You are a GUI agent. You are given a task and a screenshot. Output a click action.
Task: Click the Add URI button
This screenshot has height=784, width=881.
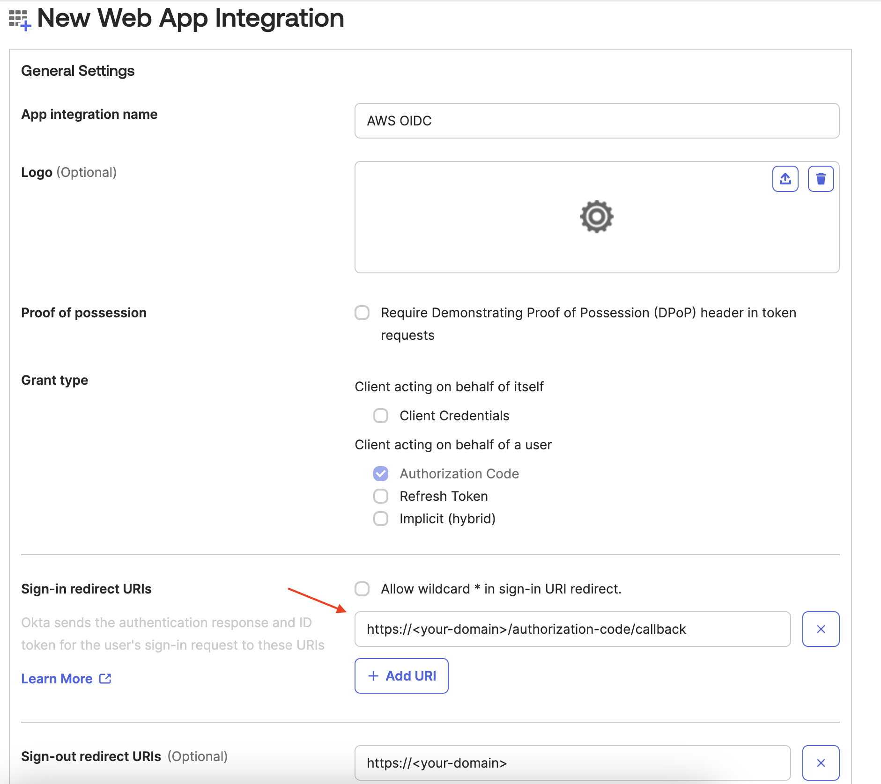click(401, 675)
